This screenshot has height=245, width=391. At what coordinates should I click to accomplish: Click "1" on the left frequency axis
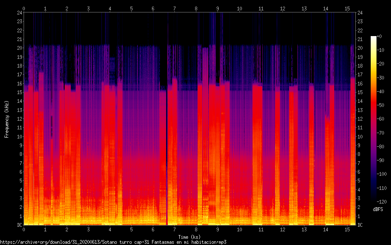(21, 216)
